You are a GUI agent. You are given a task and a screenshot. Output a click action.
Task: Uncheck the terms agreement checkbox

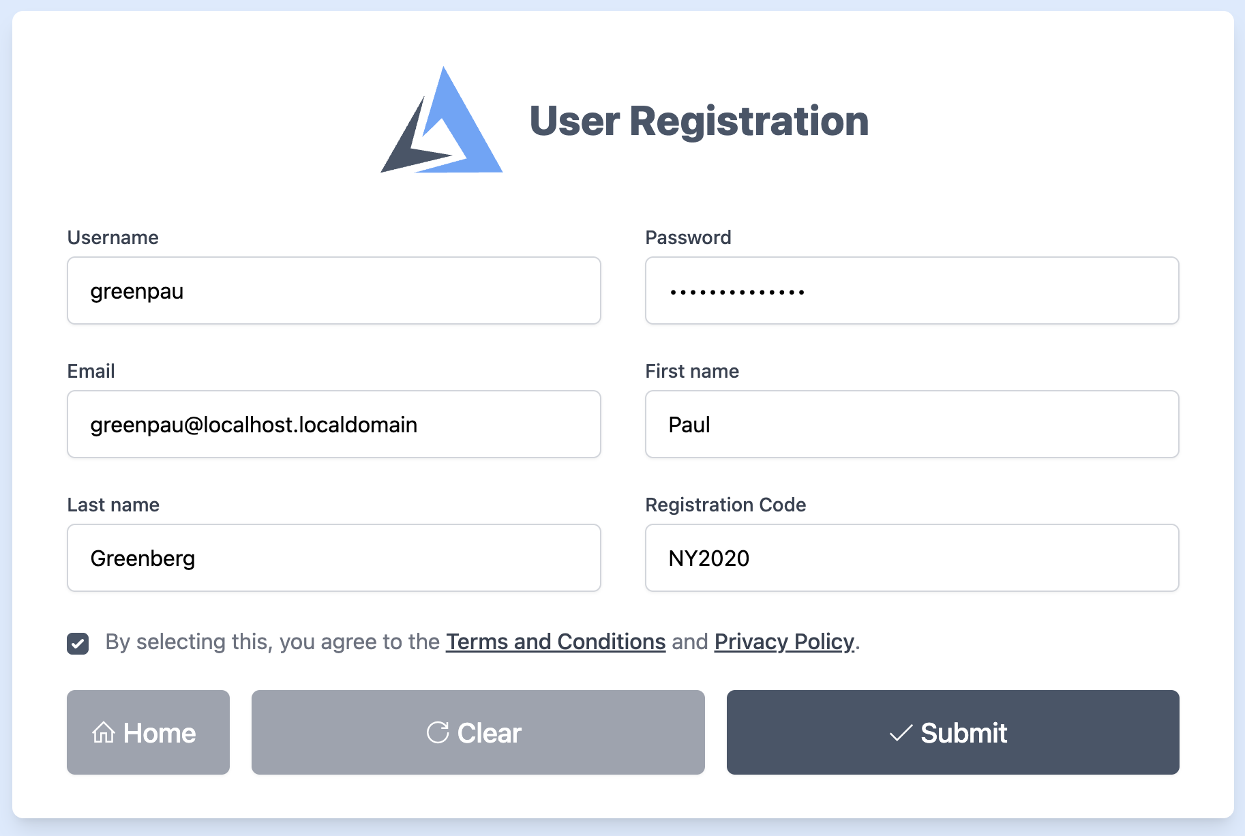(x=78, y=643)
